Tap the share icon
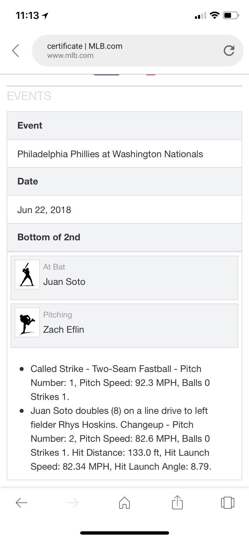This screenshot has height=540, width=249. [x=177, y=502]
